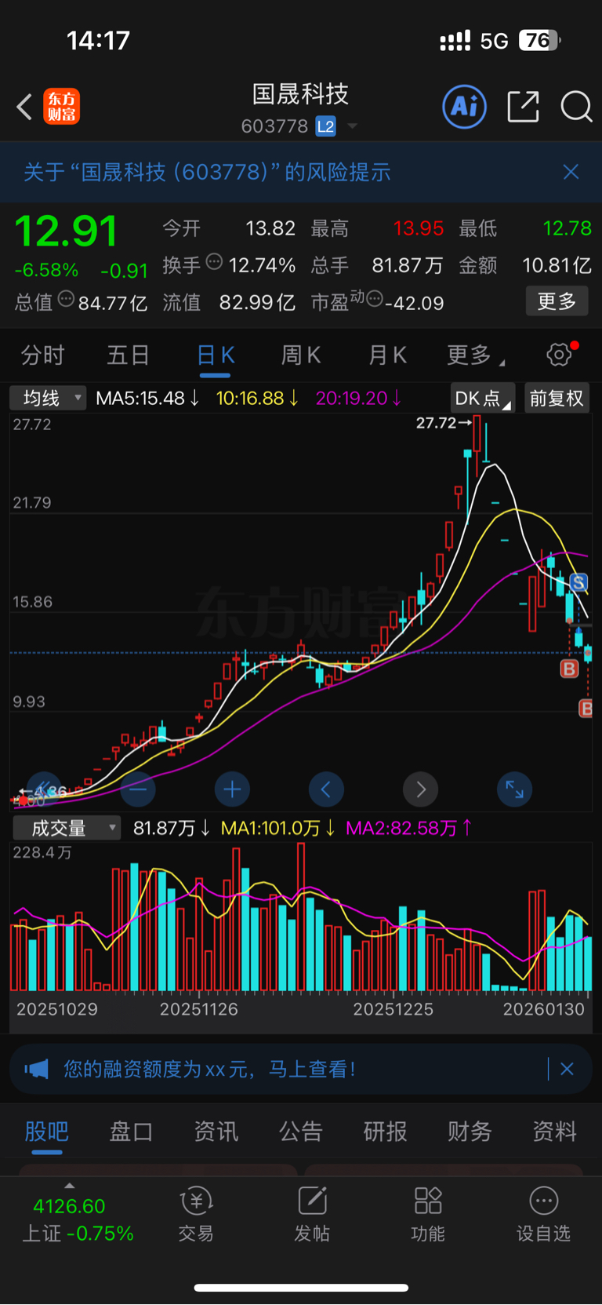602x1305 pixels.
Task: Toggle the DK点 signal button
Action: point(483,398)
